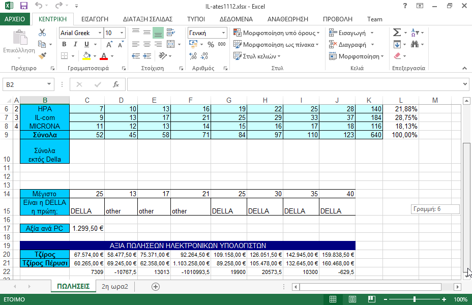Click the merge and center icon
Viewport: 472px width, 305px height.
[x=171, y=44]
